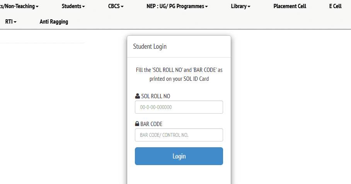The width and height of the screenshot is (351, 184).
Task: Go to the Placement Cell page
Action: click(290, 7)
